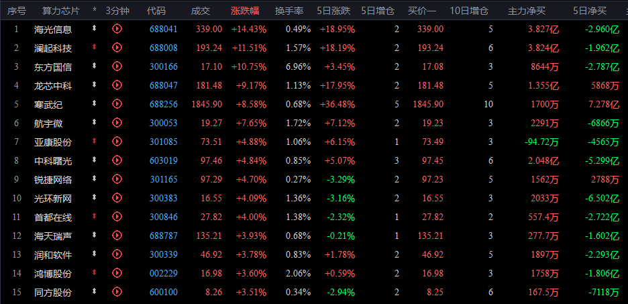The image size is (628, 304).
Task: Open 3-minute play icon for 亚康股份
Action: click(x=117, y=142)
